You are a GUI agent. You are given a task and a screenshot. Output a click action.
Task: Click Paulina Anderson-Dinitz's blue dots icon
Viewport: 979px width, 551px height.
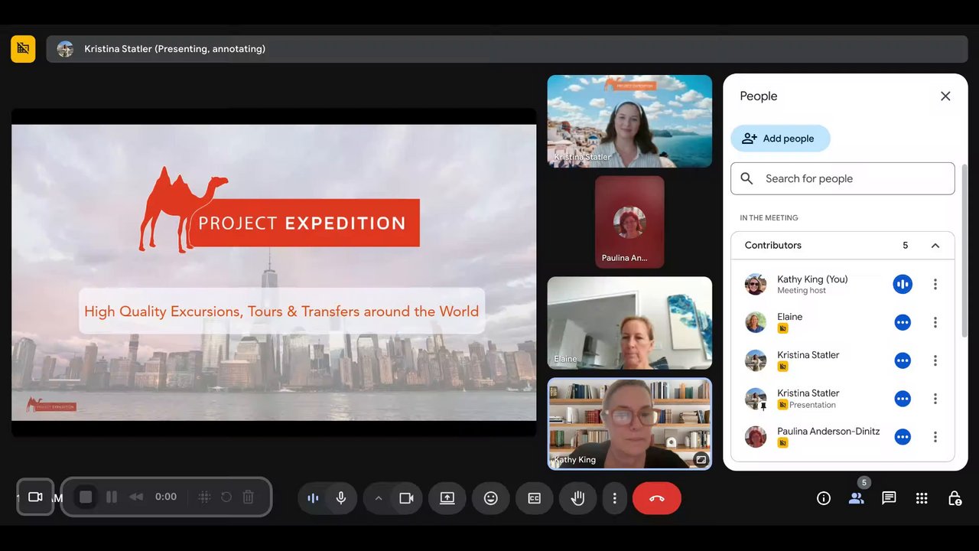903,437
